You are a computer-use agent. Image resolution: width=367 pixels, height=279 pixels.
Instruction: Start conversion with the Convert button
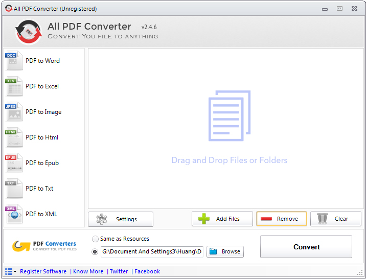(x=306, y=247)
